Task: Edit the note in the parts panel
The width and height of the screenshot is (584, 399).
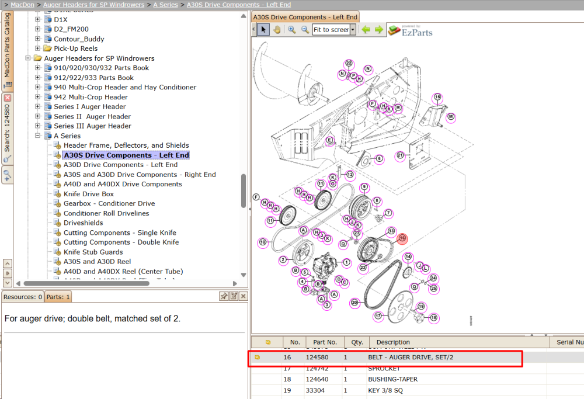Action: [234, 296]
